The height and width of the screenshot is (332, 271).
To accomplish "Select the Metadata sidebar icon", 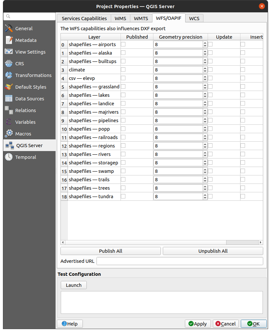I will (x=9, y=40).
